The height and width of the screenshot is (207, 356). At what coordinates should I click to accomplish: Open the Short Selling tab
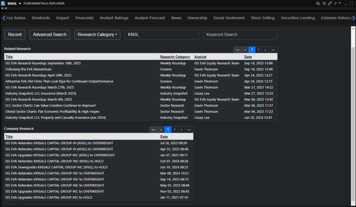click(x=262, y=18)
